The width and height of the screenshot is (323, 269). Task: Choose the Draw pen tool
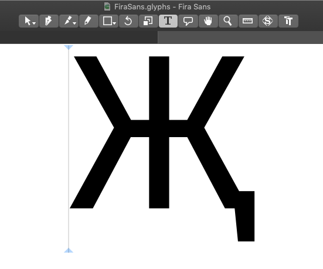click(49, 21)
